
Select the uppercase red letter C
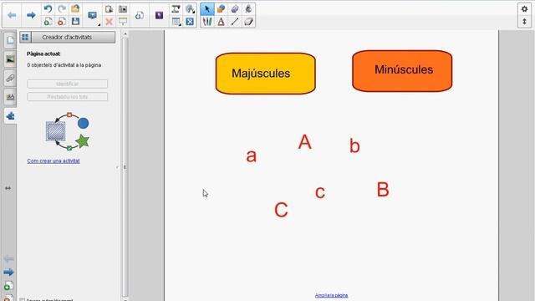click(x=281, y=210)
